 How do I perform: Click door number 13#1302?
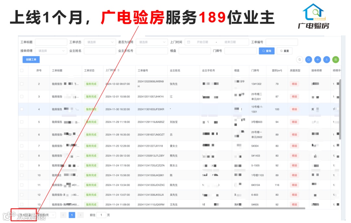(256, 84)
